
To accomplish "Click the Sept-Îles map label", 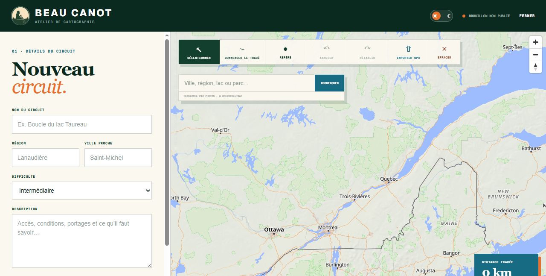I will [x=512, y=47].
